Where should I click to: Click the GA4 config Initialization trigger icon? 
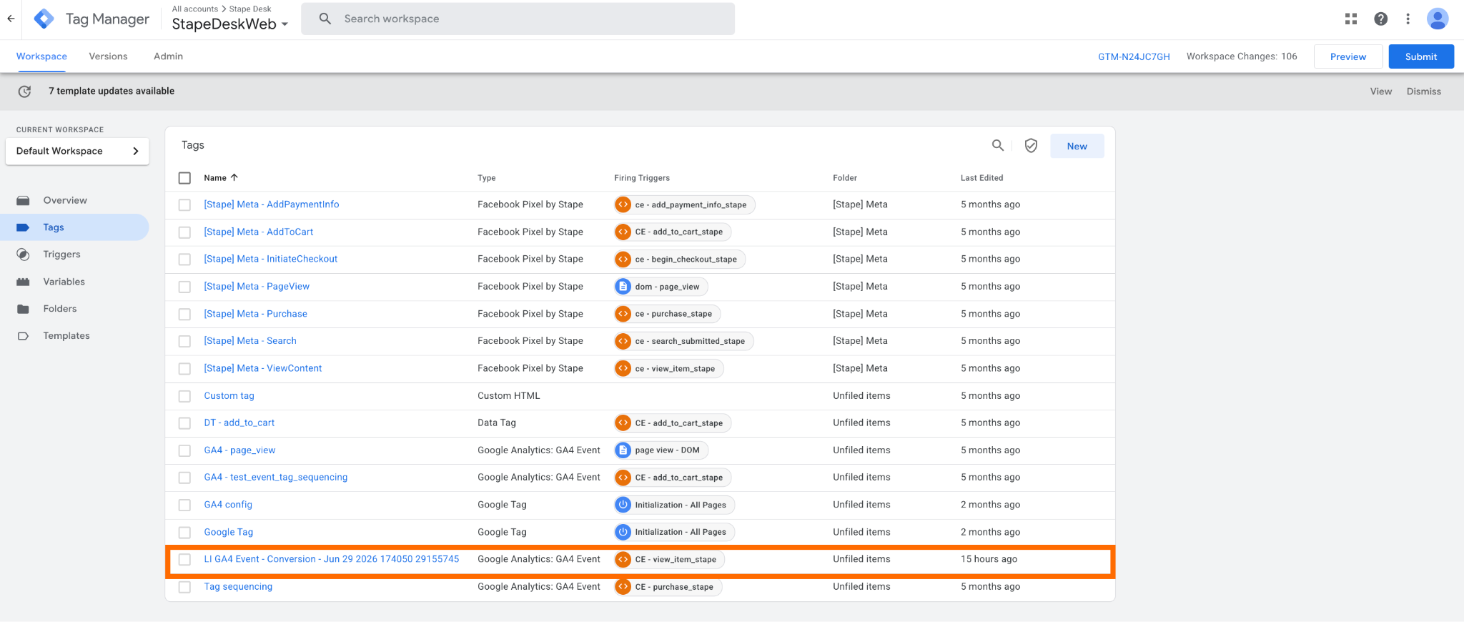[623, 505]
